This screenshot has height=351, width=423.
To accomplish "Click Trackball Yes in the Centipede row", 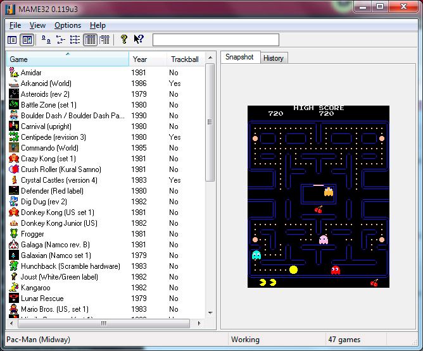I will tap(175, 137).
